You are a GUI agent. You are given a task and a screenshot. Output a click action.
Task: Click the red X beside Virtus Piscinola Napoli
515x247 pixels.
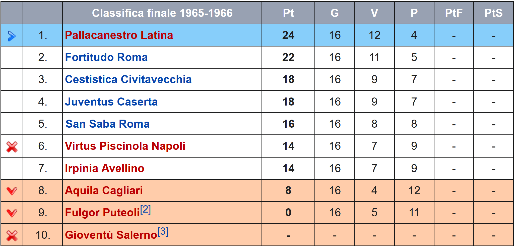[12, 147]
